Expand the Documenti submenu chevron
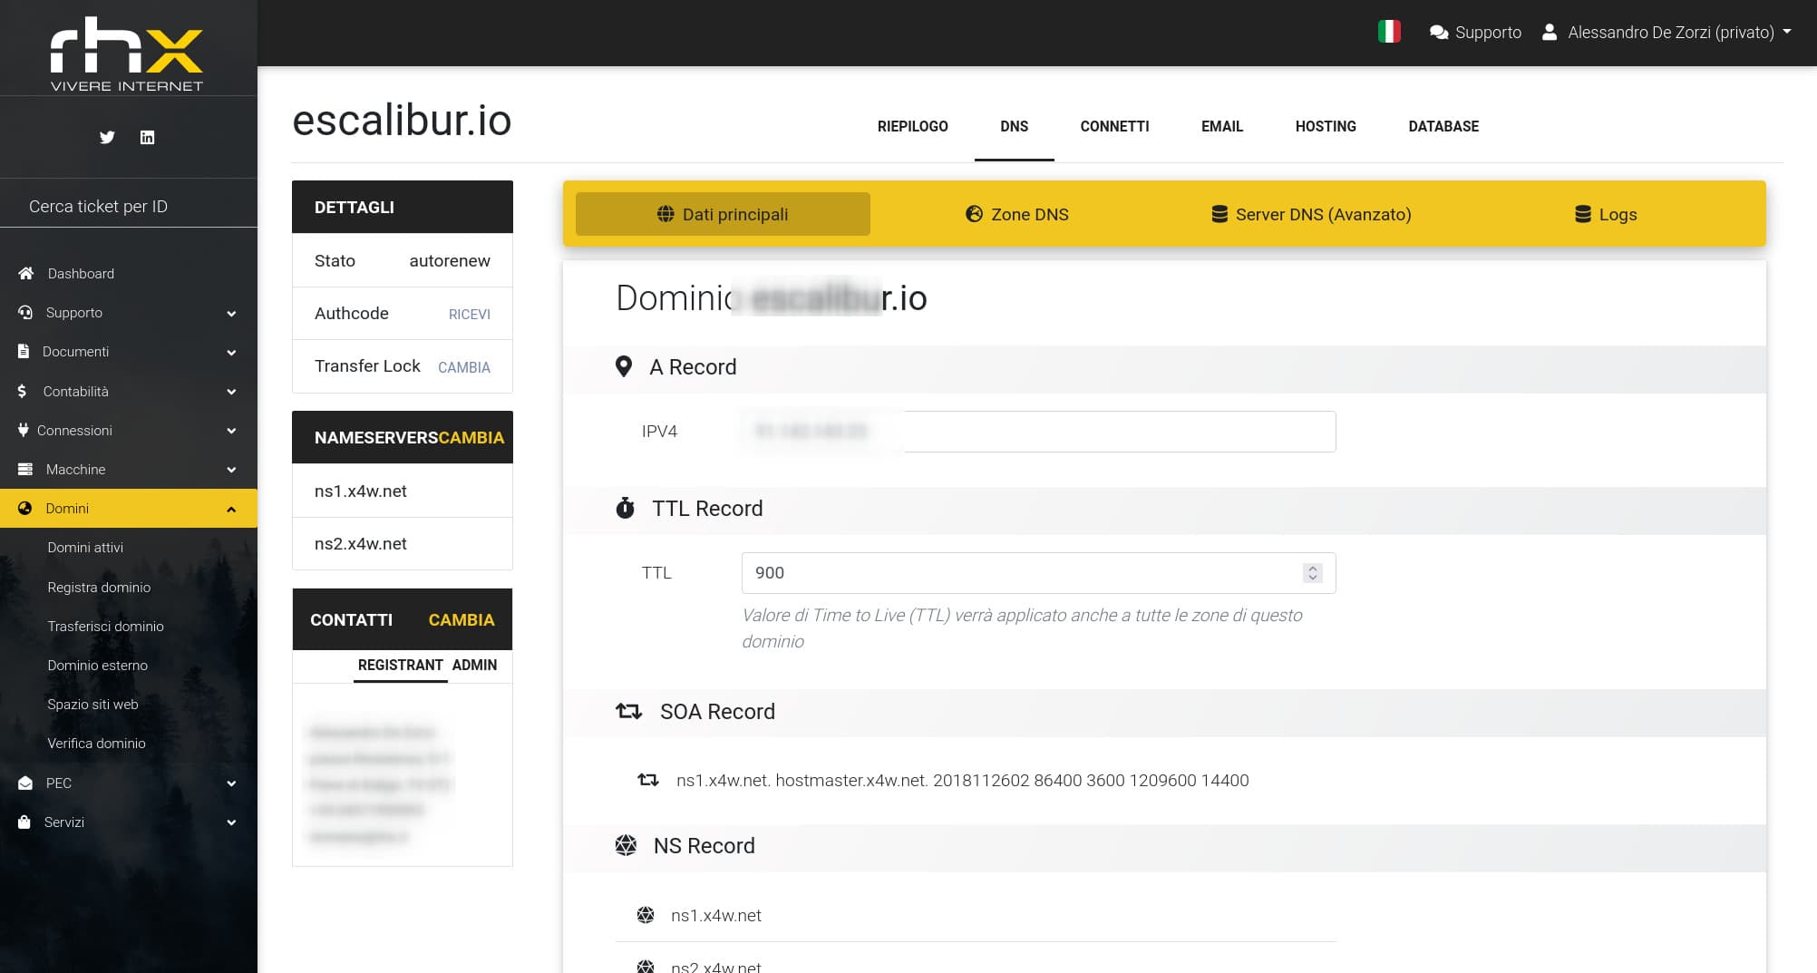 click(x=231, y=352)
